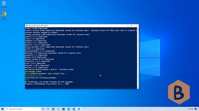Click the 'iso7z 1.8.4 [Approved]' line
This screenshot has width=199, height=111.
coord(35,63)
